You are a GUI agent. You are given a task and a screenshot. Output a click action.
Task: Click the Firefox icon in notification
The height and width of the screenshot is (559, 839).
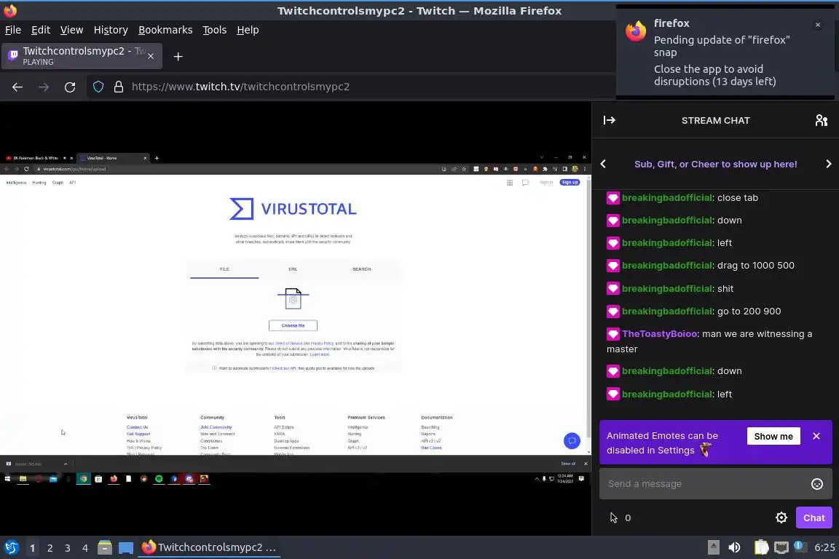point(636,31)
